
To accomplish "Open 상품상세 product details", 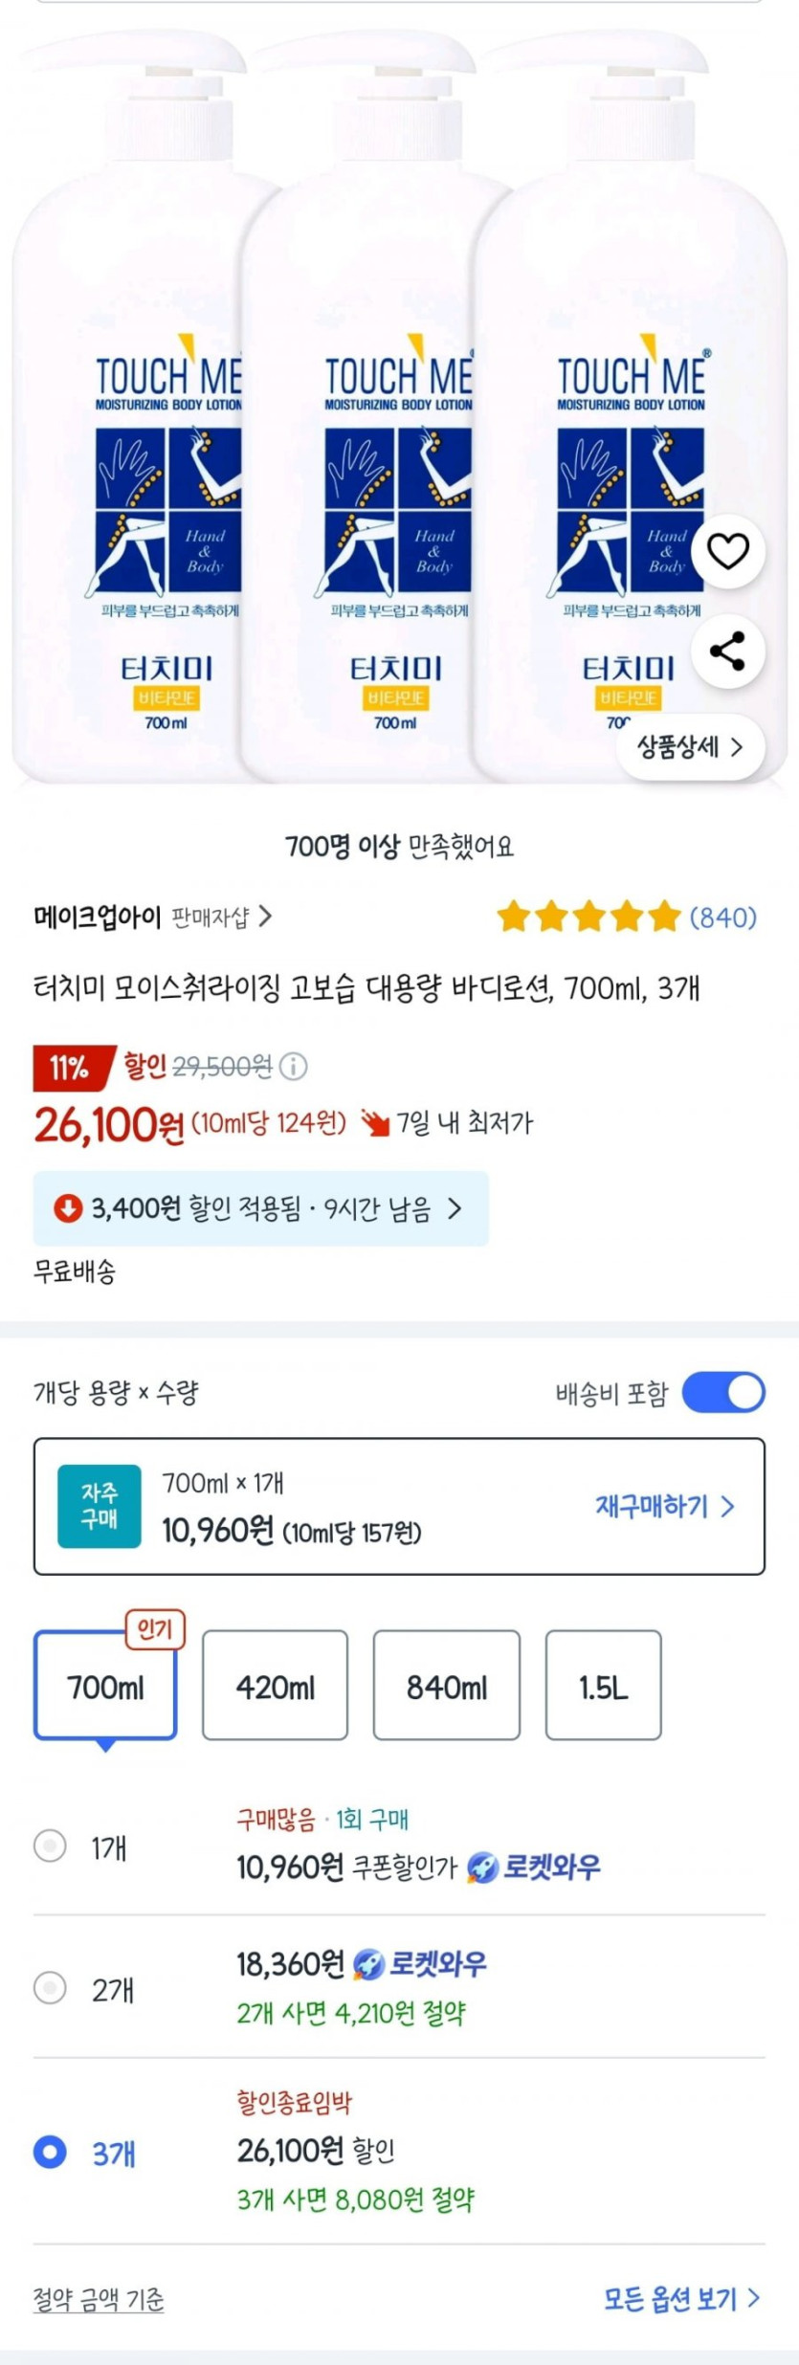I will (690, 747).
